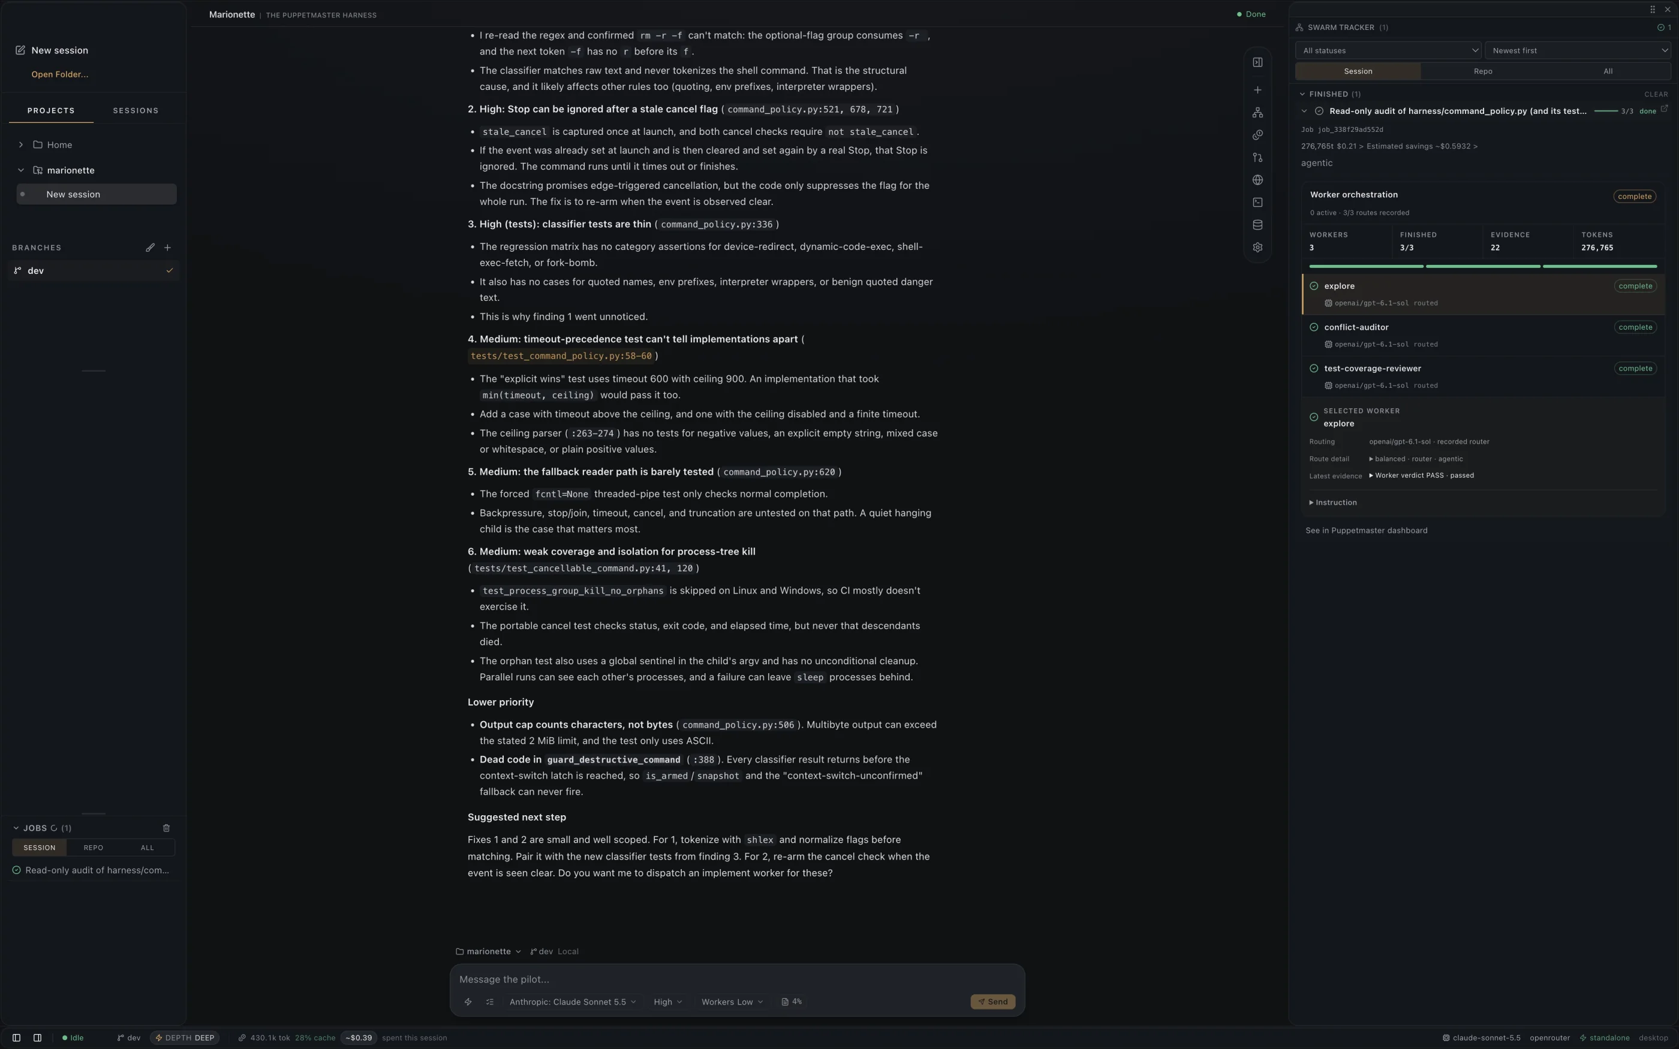
Task: Select the test-coverage-reviewer worker row
Action: (x=1484, y=376)
